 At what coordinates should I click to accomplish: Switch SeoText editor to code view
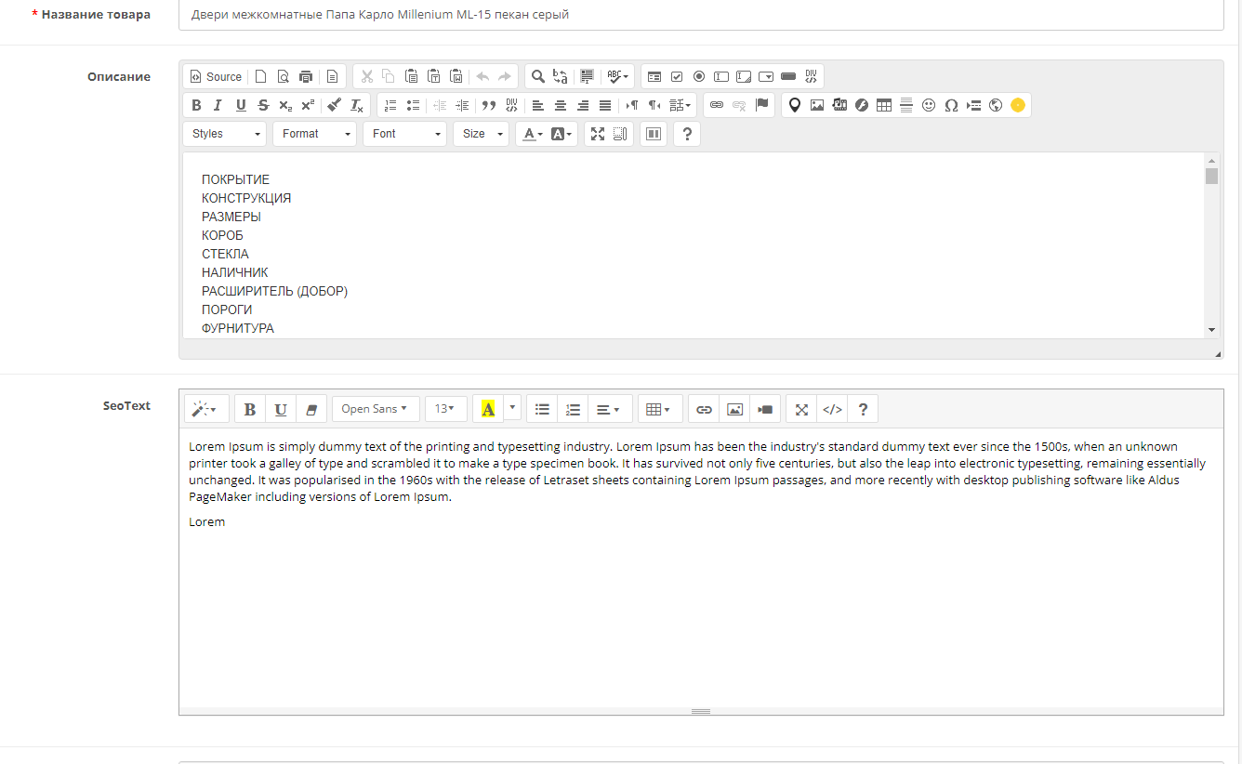click(x=832, y=409)
